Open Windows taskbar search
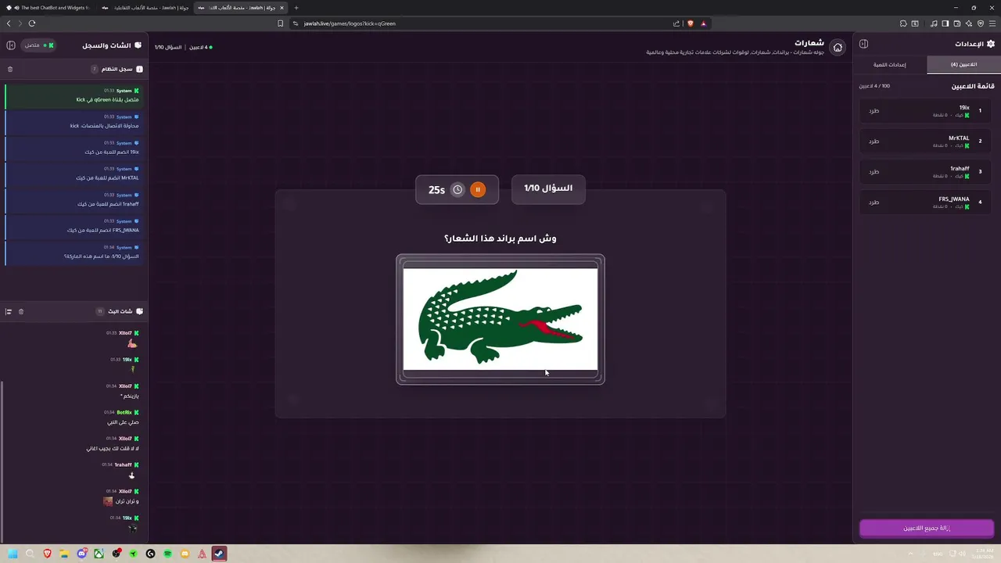 tap(30, 554)
